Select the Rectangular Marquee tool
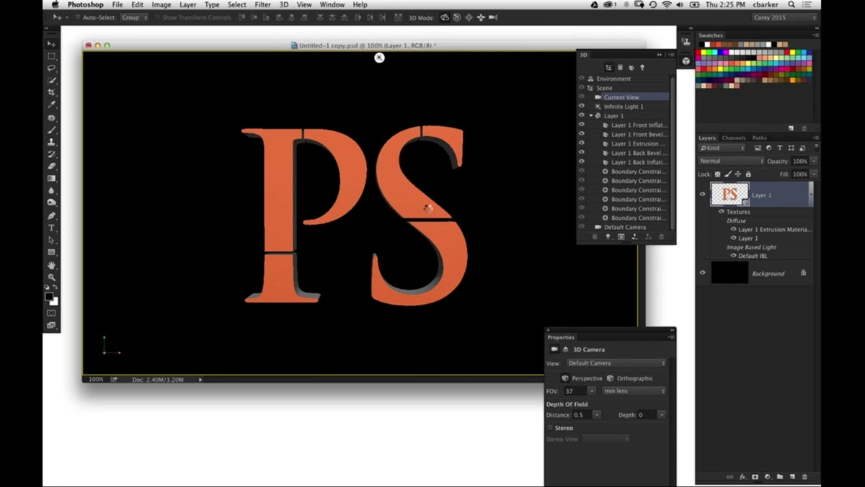Image resolution: width=865 pixels, height=487 pixels. (51, 56)
